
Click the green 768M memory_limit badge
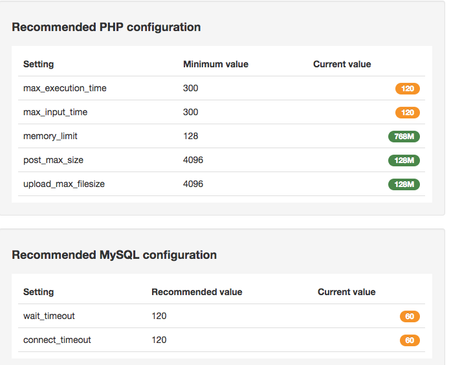404,137
